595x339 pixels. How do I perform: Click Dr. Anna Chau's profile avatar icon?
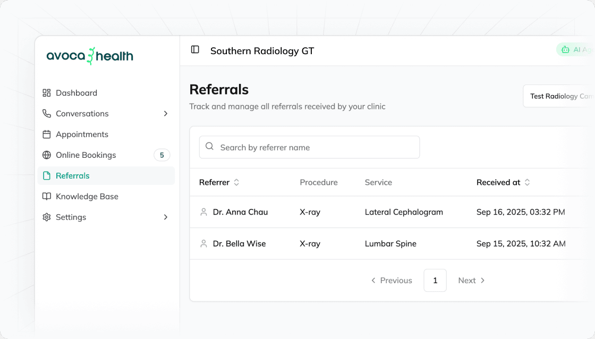point(203,211)
